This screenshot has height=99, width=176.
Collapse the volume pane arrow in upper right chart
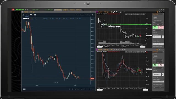point(145,40)
